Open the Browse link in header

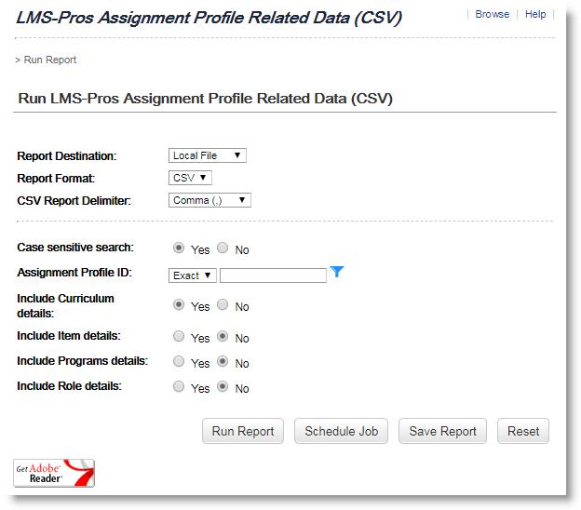point(492,14)
